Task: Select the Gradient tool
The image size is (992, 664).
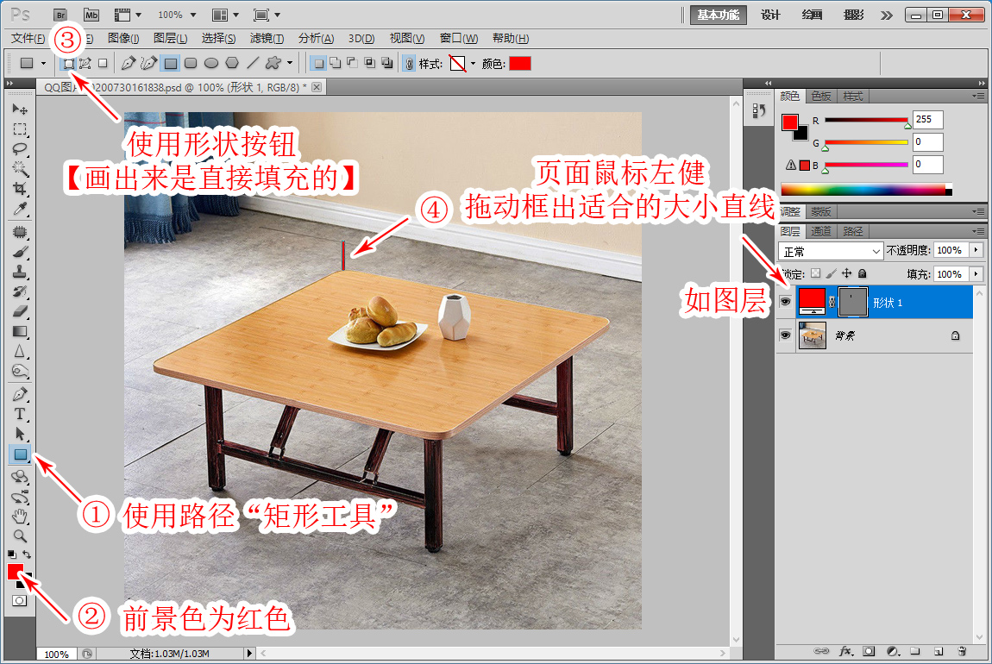Action: pyautogui.click(x=20, y=331)
